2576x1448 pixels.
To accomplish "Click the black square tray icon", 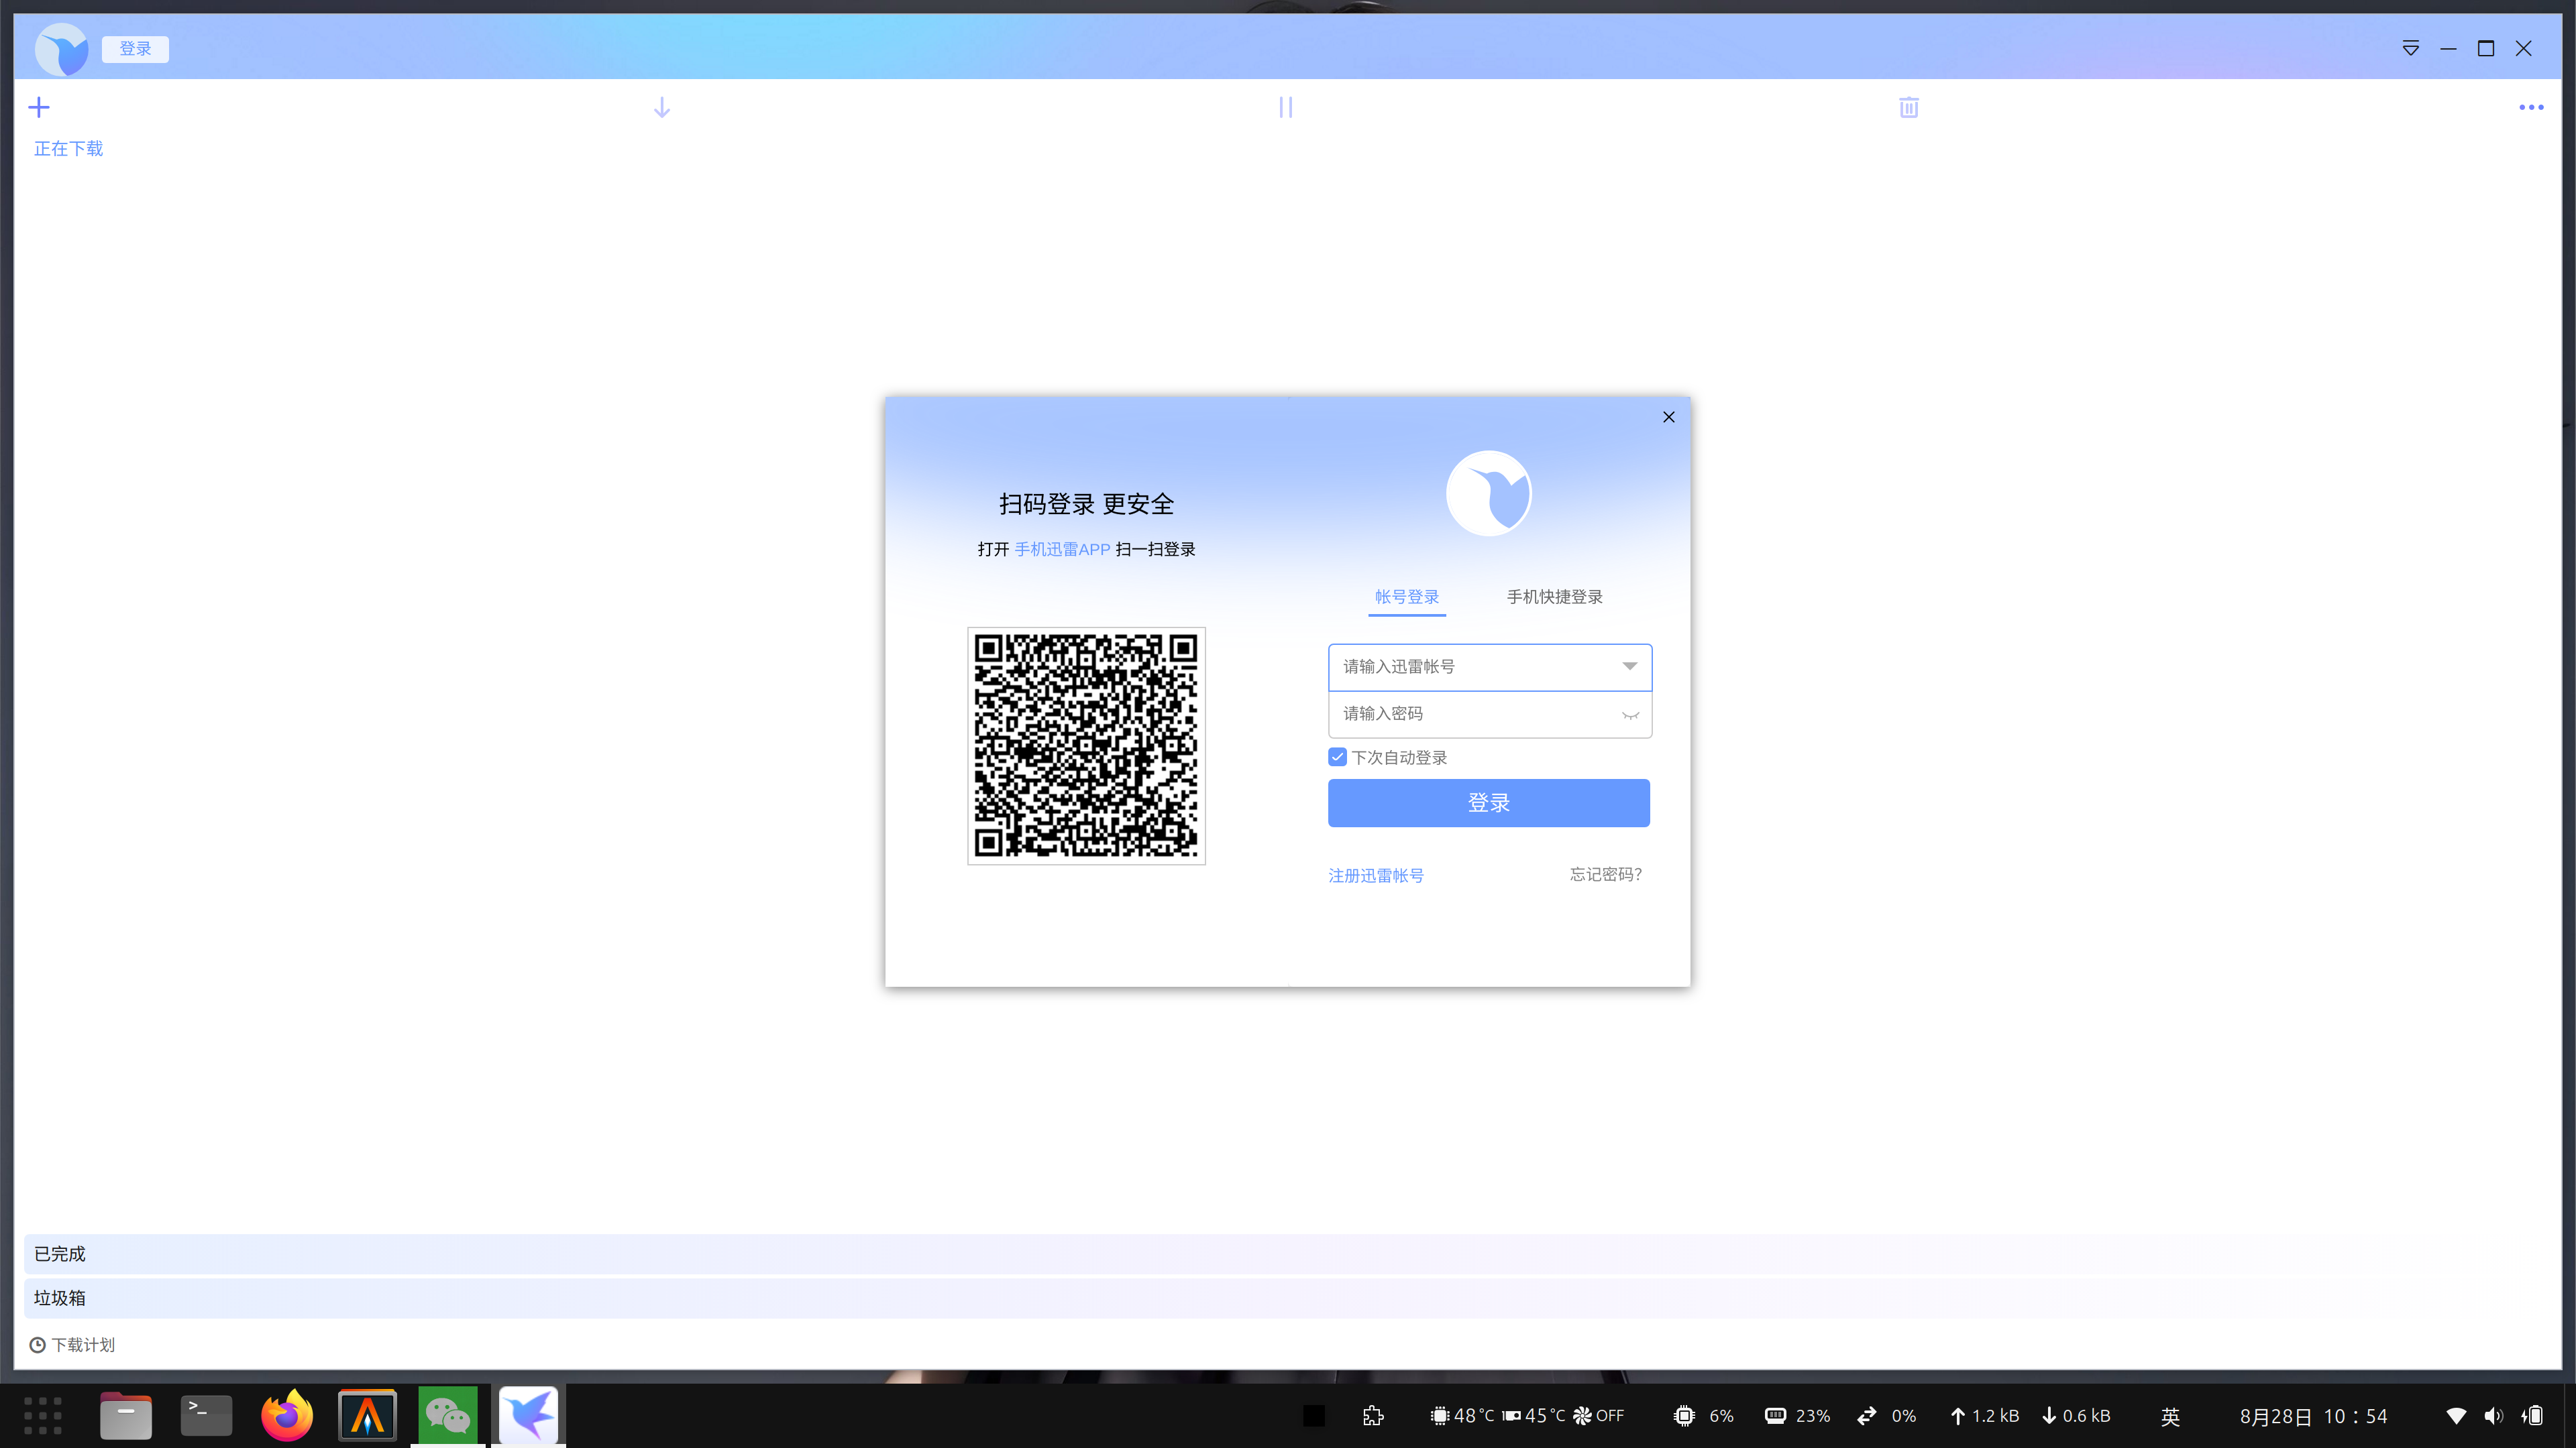I will [1314, 1416].
